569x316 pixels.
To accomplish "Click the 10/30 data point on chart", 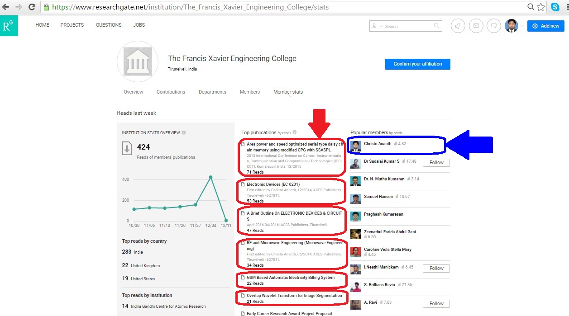I will [134, 209].
